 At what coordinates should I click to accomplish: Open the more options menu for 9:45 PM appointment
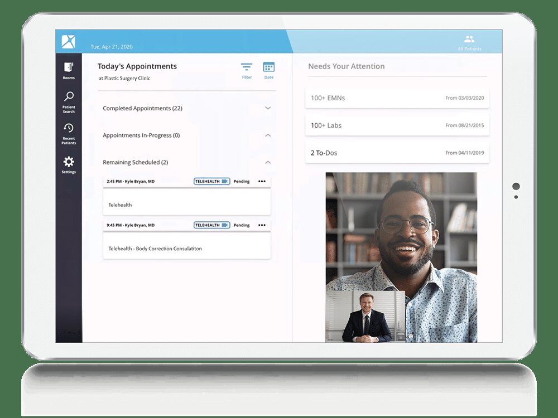(x=262, y=225)
